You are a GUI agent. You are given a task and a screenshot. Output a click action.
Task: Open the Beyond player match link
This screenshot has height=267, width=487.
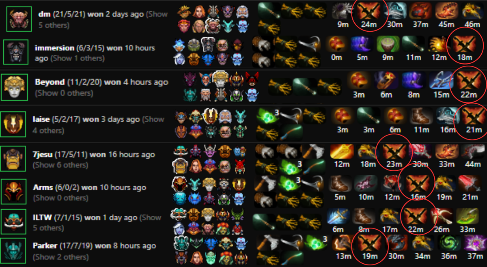[x=50, y=82]
